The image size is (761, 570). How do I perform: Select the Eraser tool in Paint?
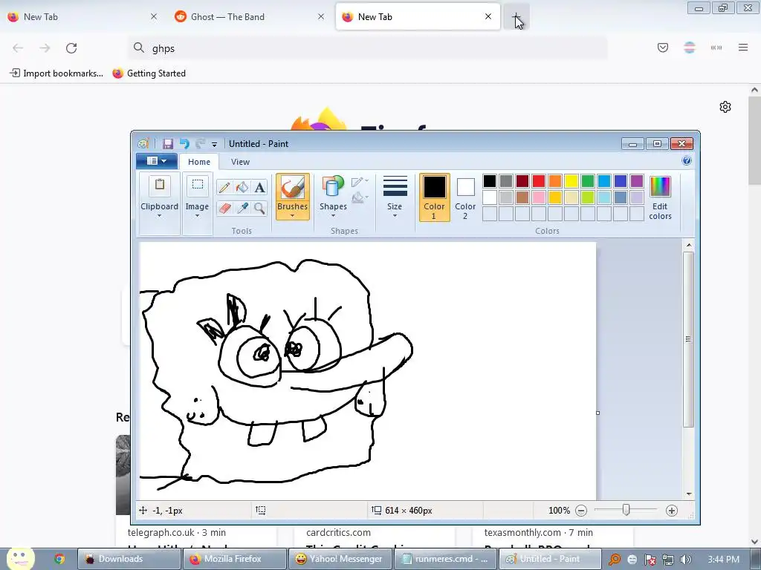pos(224,209)
